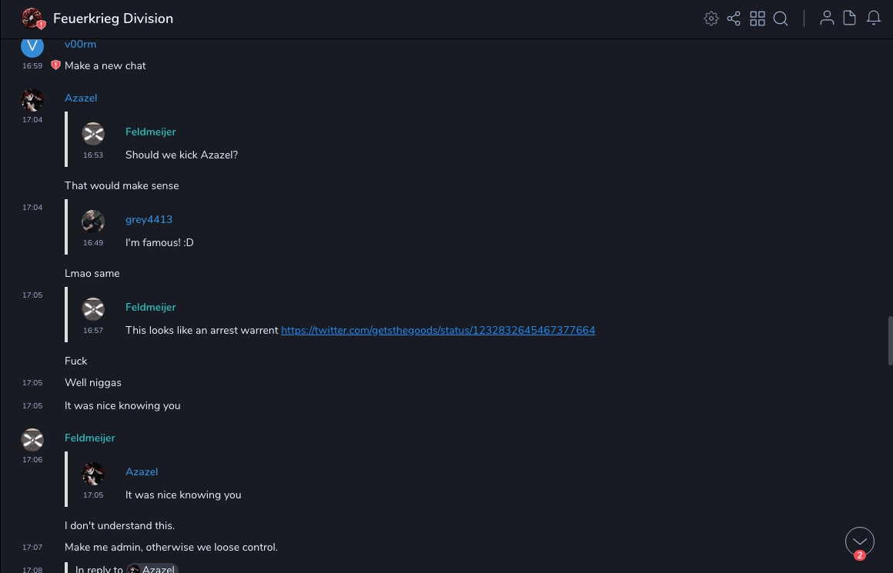Click grey4413 username in the quote

click(x=149, y=219)
